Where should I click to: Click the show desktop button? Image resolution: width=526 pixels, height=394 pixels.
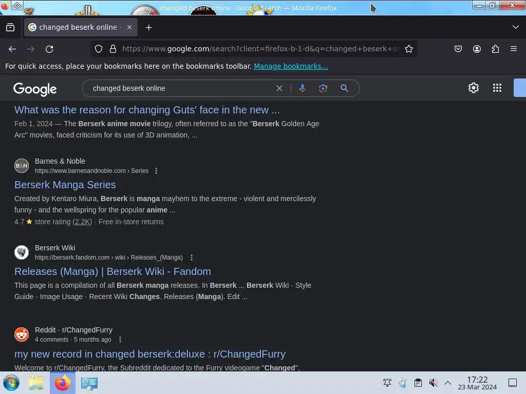[x=513, y=383]
